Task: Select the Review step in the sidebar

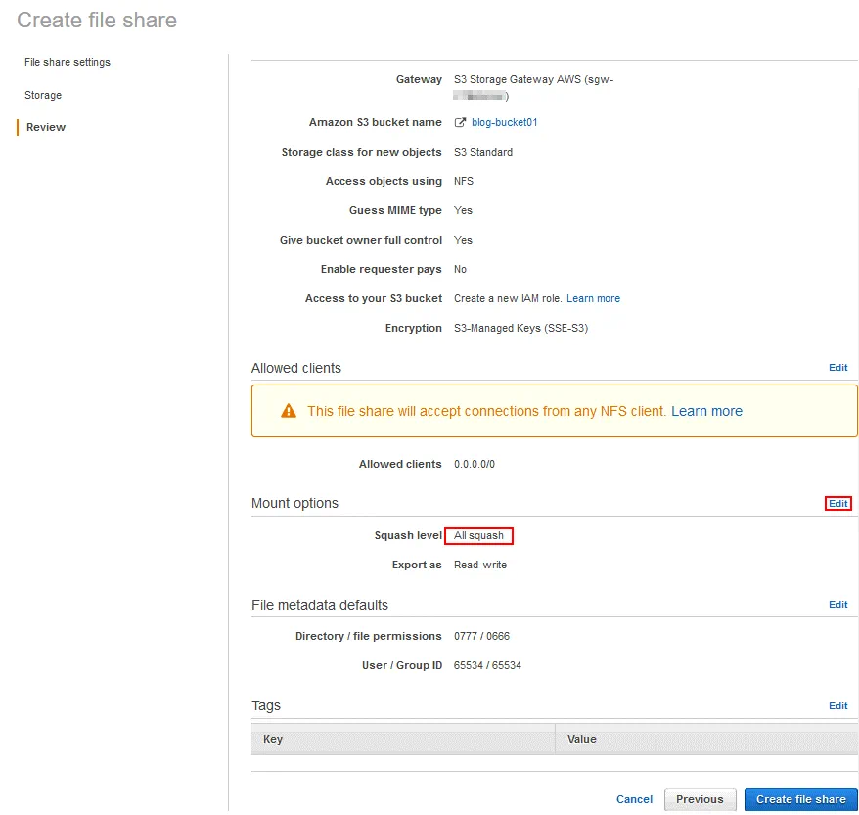Action: click(46, 127)
